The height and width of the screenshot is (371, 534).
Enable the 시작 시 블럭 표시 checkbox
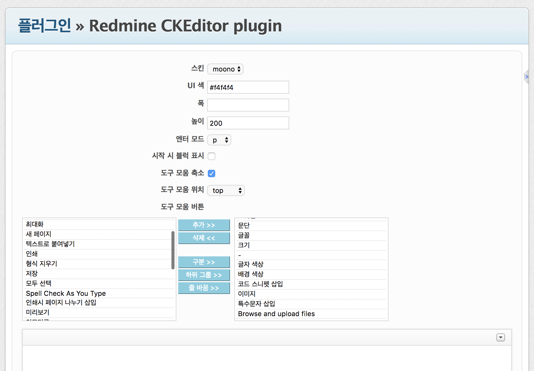[x=212, y=156]
